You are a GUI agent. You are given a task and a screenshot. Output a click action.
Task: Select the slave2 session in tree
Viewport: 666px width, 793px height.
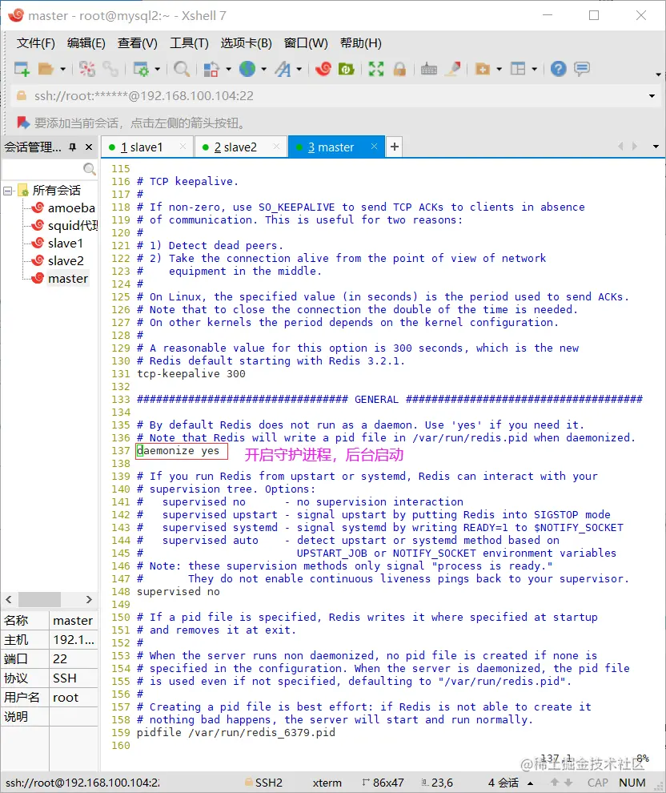[66, 261]
